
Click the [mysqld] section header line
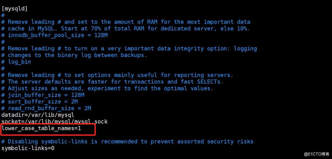15,9
